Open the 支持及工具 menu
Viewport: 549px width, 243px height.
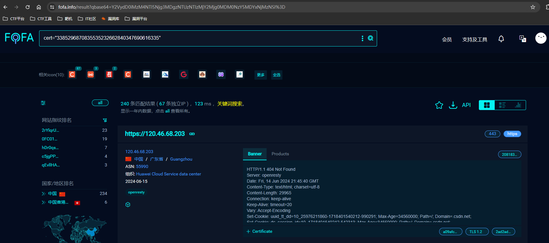[x=475, y=39]
